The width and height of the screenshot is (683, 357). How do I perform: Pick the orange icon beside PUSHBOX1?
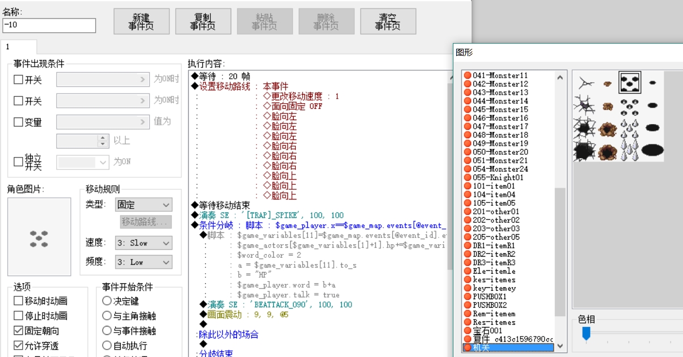(468, 296)
